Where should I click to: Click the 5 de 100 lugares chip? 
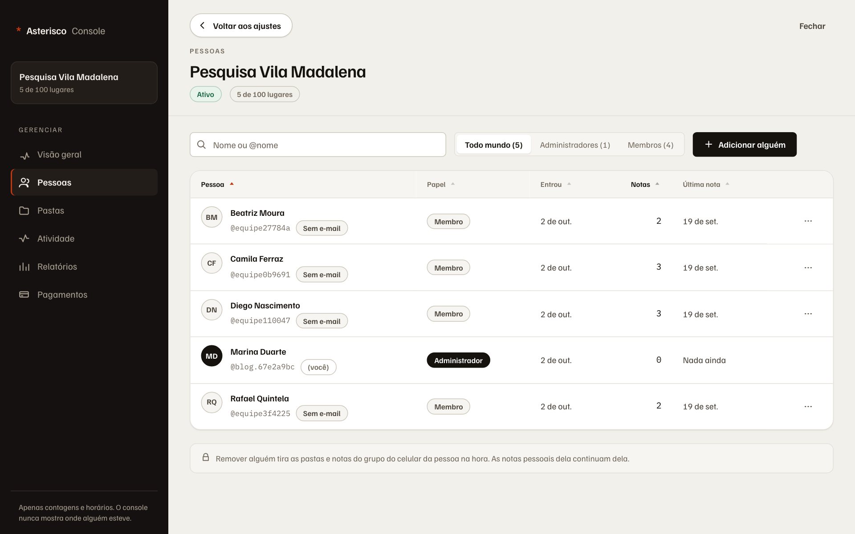265,94
